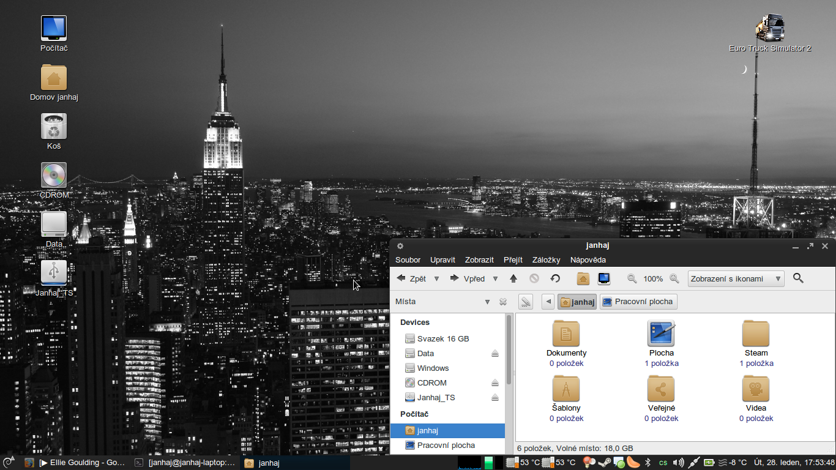Click the network connection tray icon

pos(694,463)
